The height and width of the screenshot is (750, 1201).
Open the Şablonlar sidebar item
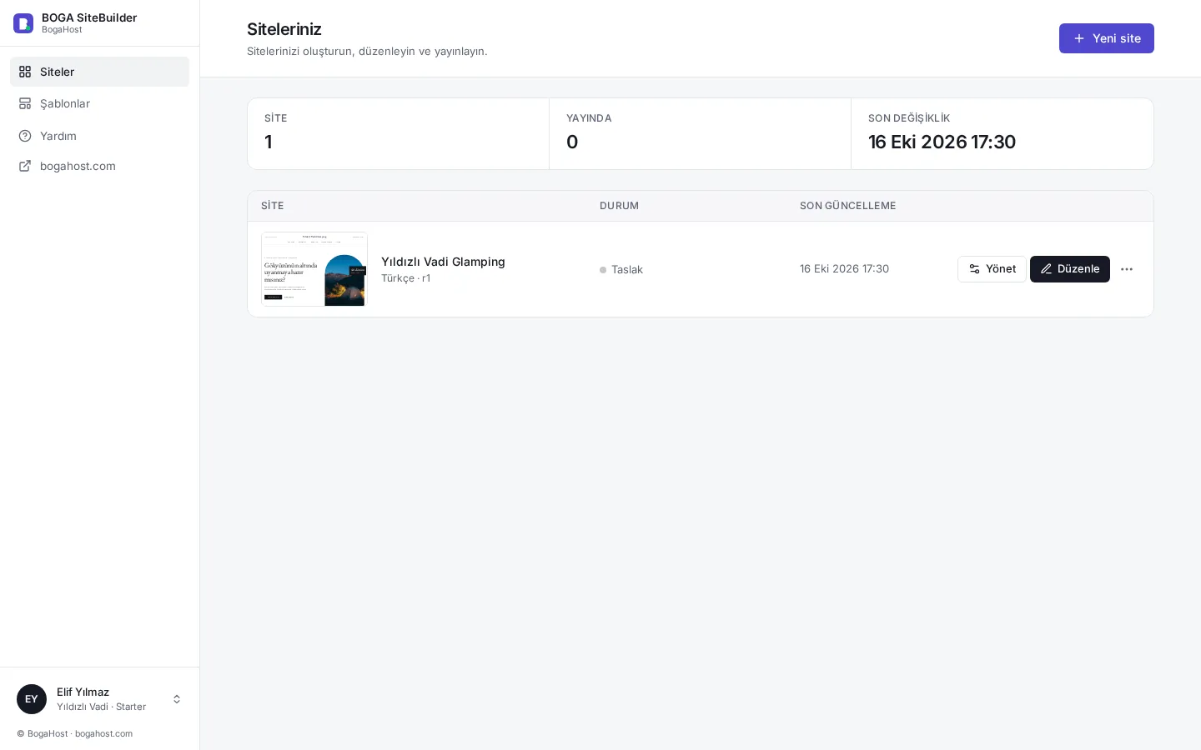pos(99,103)
